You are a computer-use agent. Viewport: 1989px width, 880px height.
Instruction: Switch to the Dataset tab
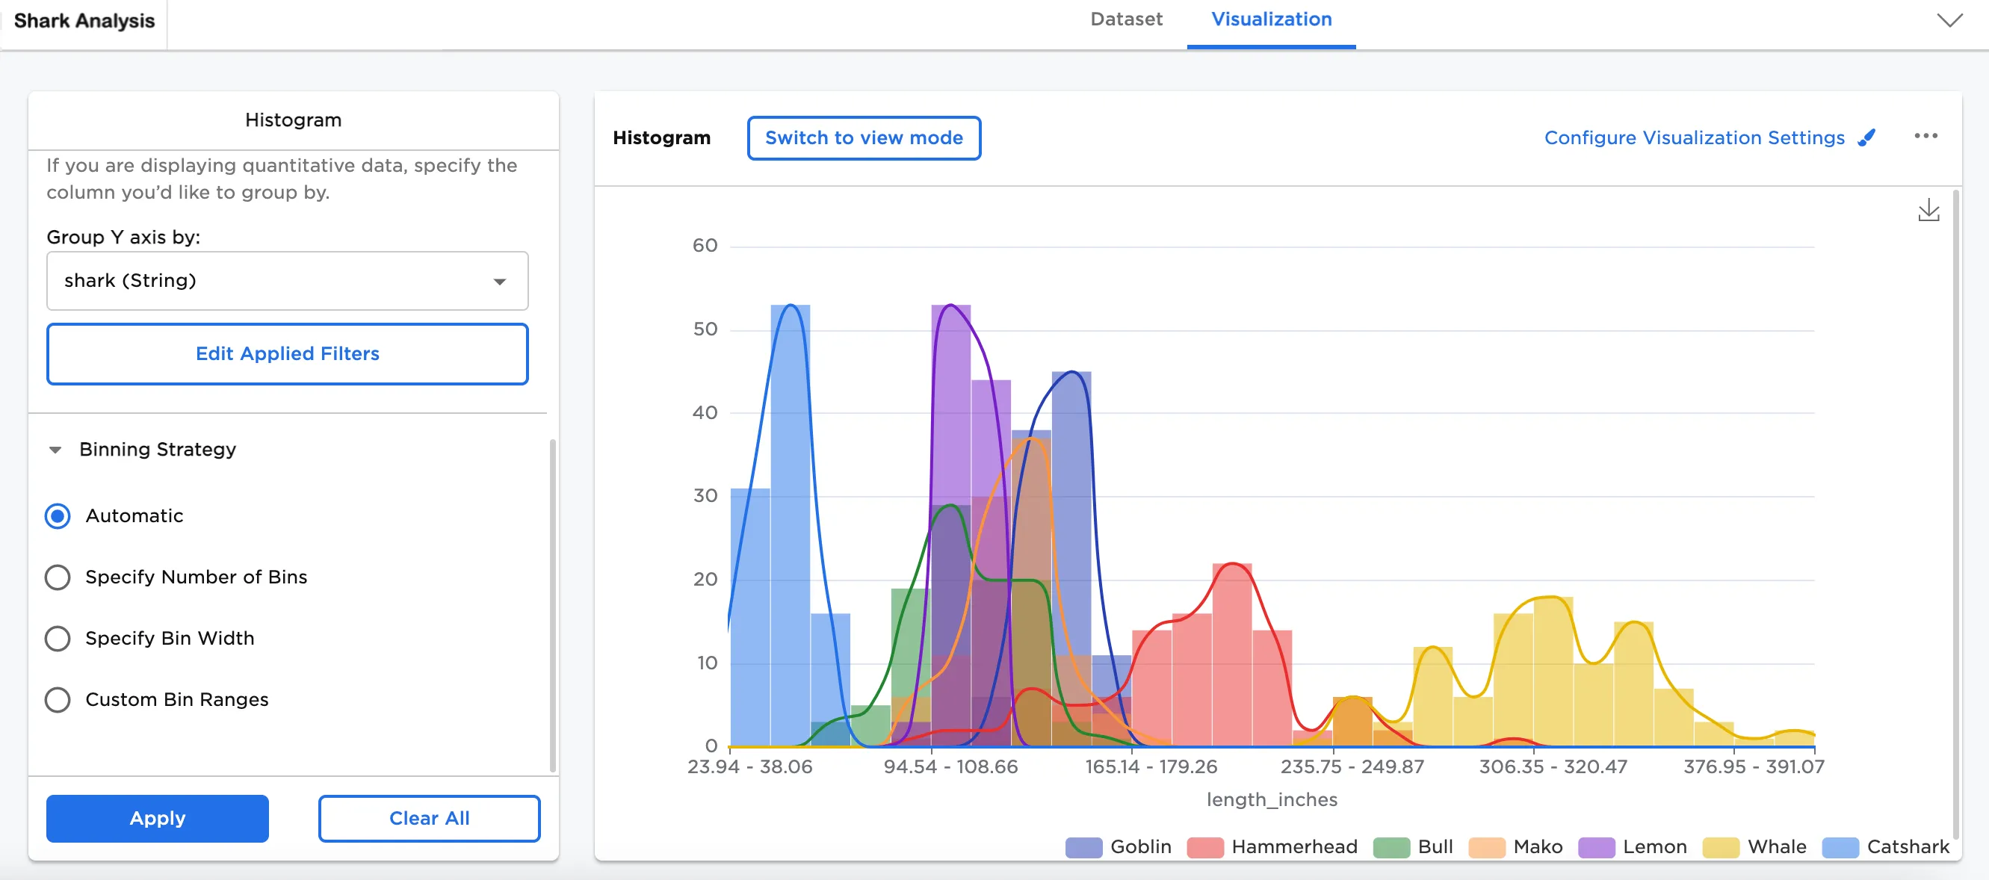(1126, 20)
